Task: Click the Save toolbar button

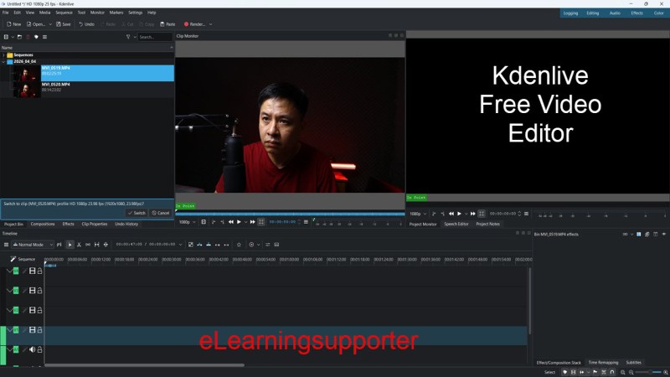Action: pos(64,24)
